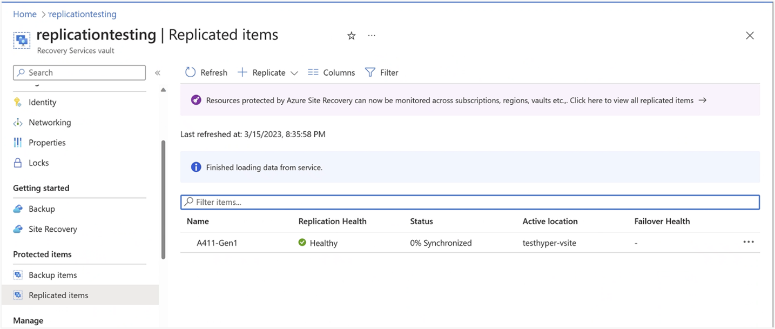Open the row actions ellipsis for A411-Gen1

(749, 242)
